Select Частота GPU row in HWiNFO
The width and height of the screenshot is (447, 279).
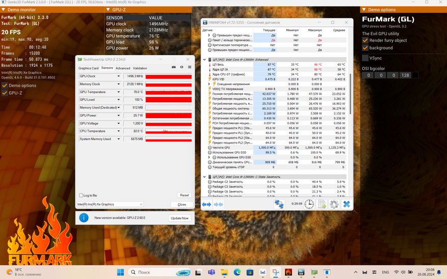[x=276, y=148]
